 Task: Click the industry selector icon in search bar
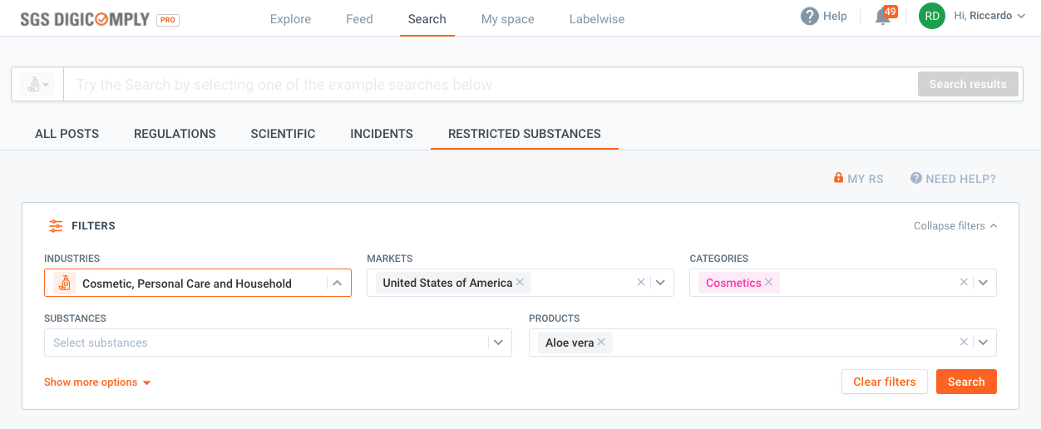pos(38,84)
